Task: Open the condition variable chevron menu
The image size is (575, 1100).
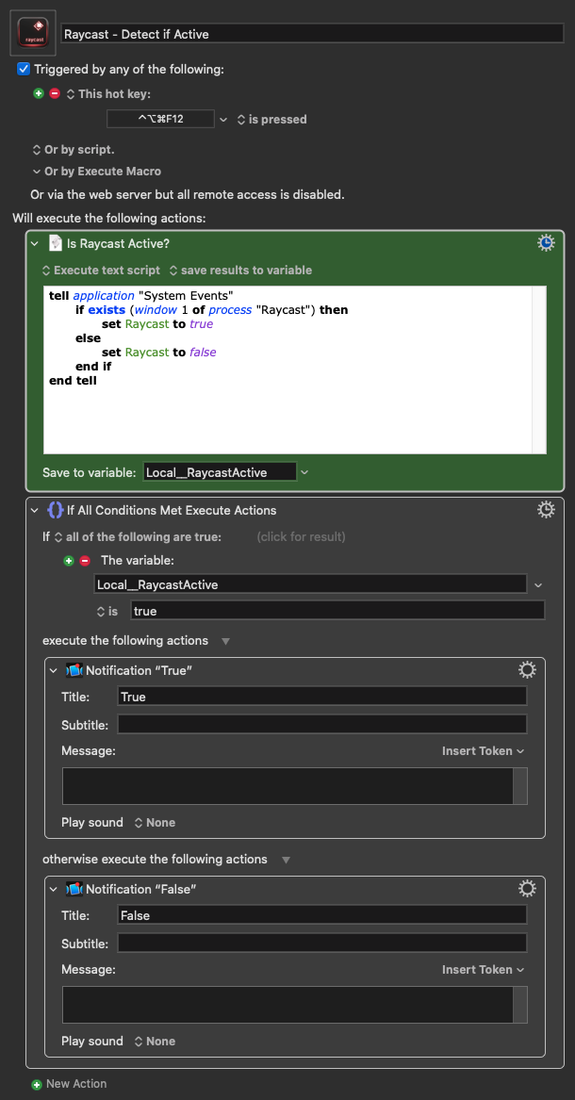Action: click(x=538, y=584)
